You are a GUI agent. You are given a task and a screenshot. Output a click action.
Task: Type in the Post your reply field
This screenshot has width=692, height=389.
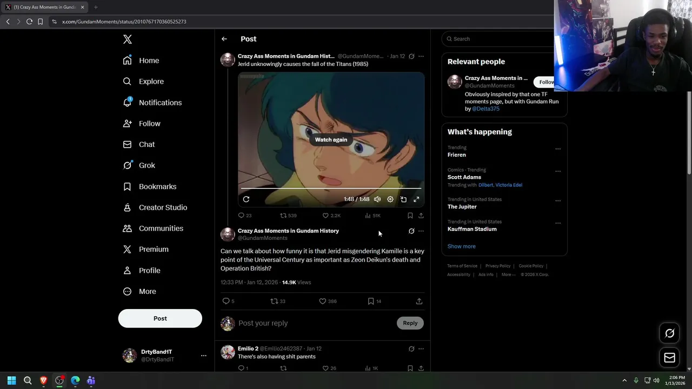tap(314, 323)
